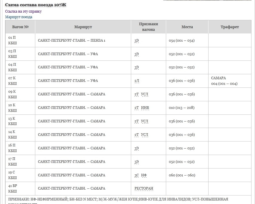255x204 pixels.
Task: Click the "Вагон №" column header
Action: [20, 27]
